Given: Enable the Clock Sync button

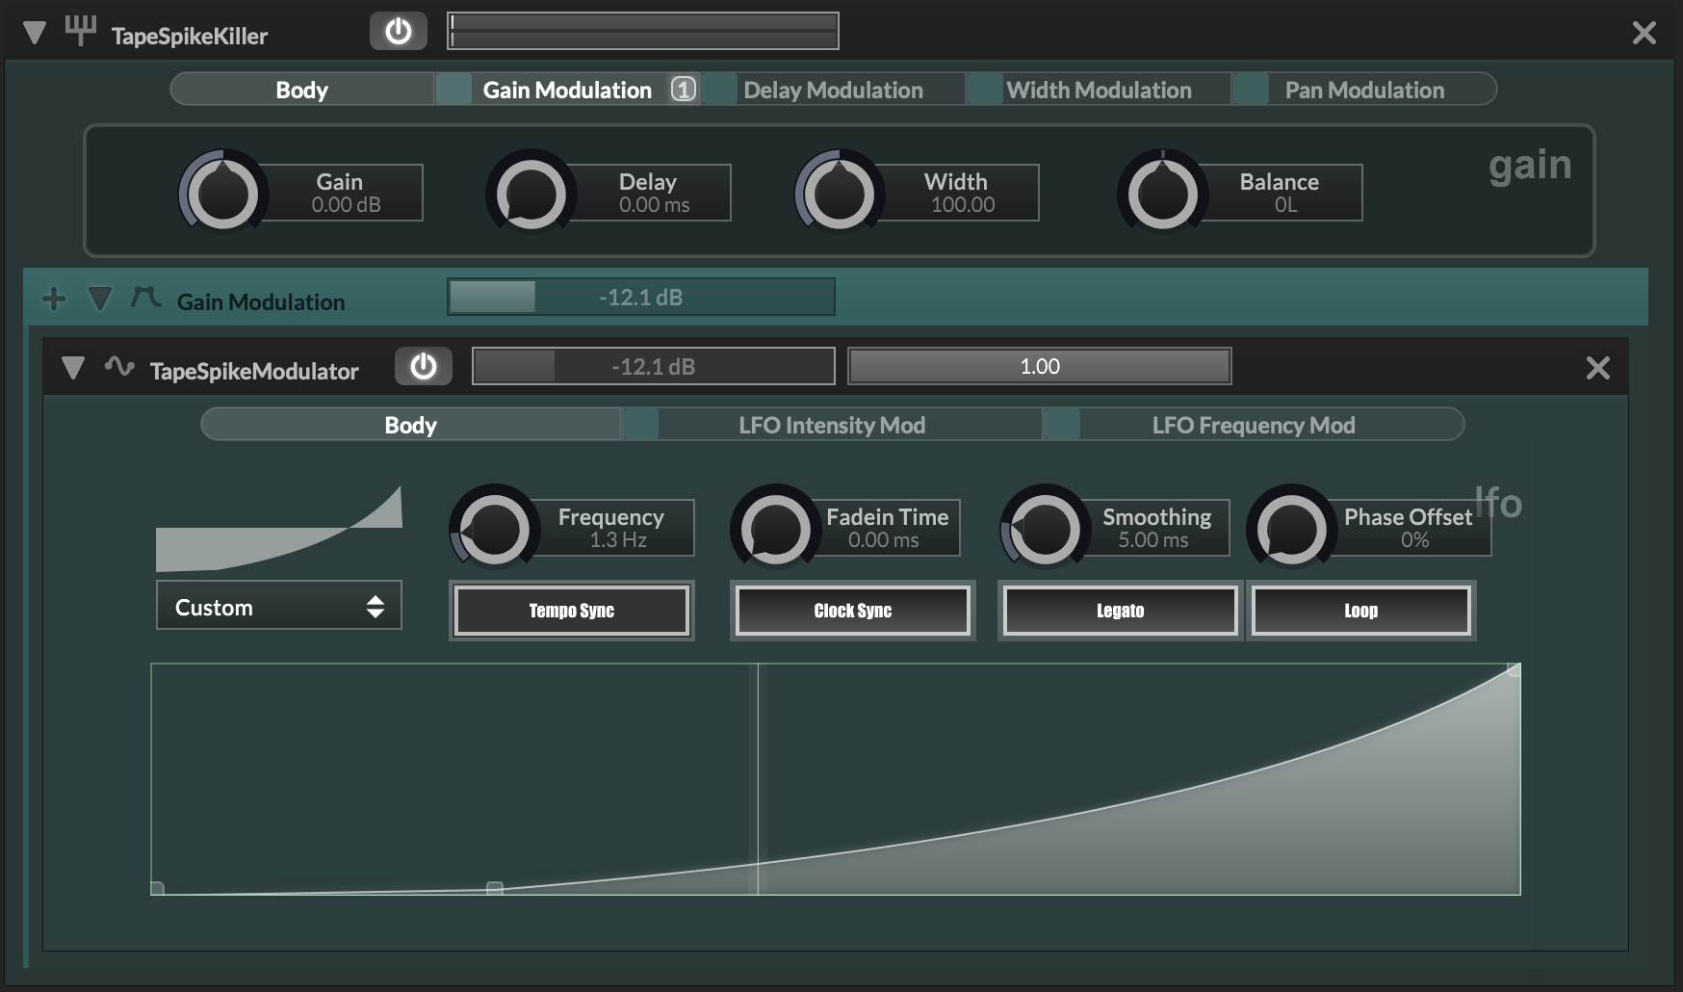Looking at the screenshot, I should [853, 611].
